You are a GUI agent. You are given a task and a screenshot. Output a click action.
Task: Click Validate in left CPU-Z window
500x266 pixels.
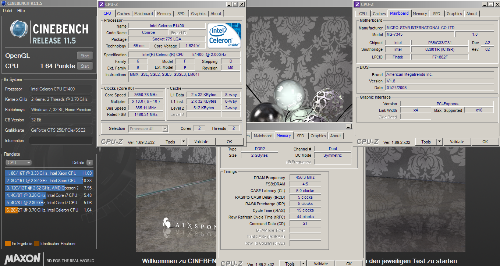point(201,142)
